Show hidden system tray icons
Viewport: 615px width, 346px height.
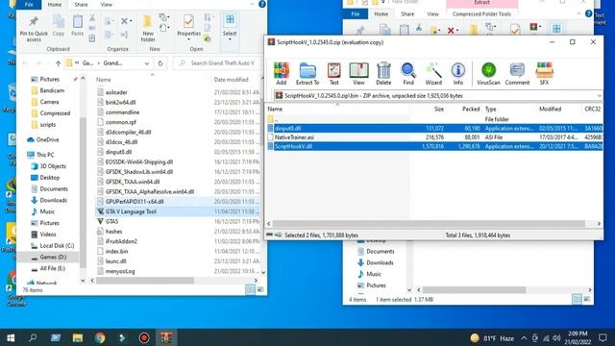(524, 337)
